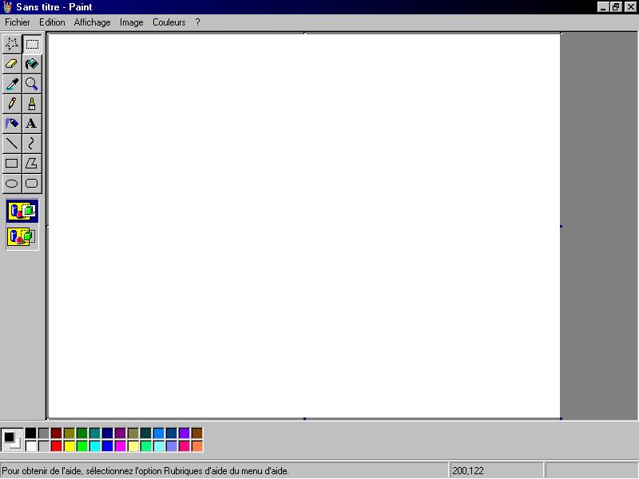
Task: Expand the Couleurs menu
Action: click(169, 22)
